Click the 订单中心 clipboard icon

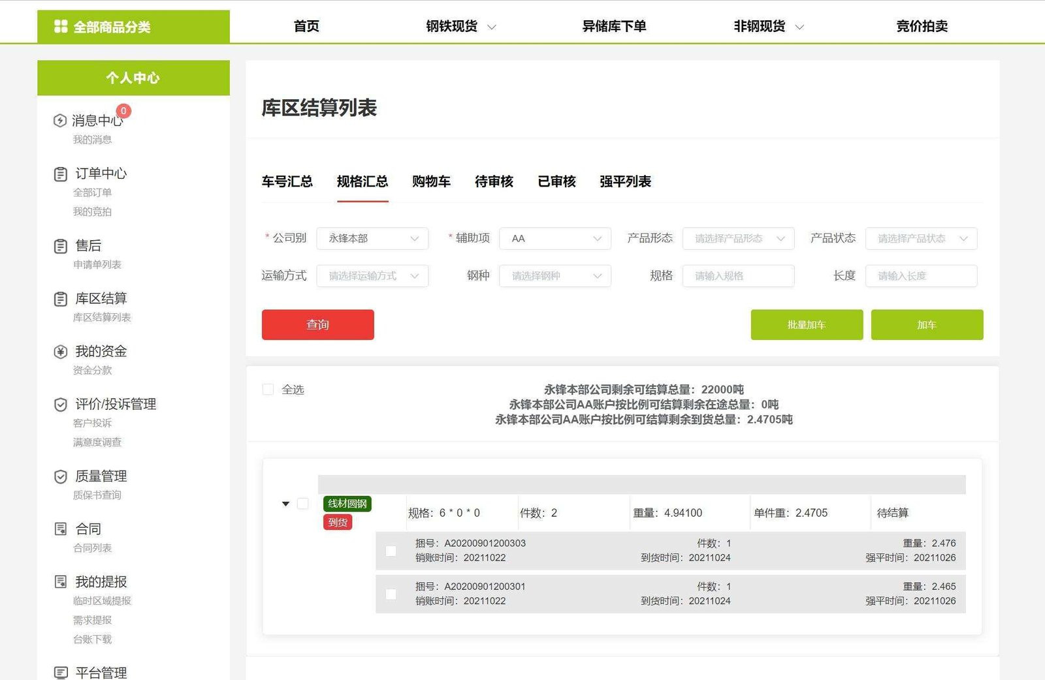[61, 174]
